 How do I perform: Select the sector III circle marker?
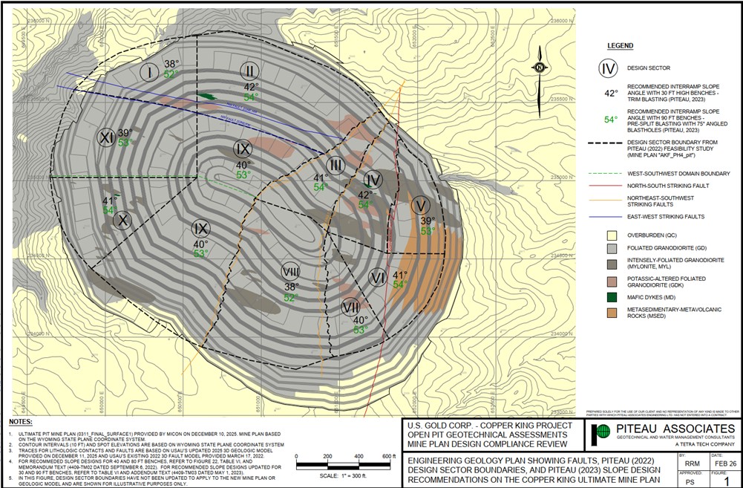pos(335,166)
